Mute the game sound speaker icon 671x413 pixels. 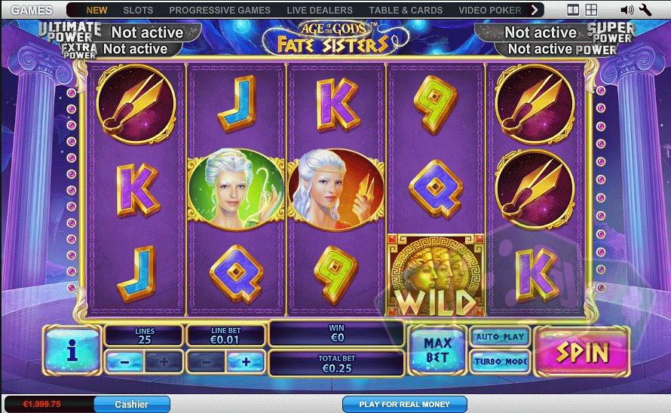[627, 10]
